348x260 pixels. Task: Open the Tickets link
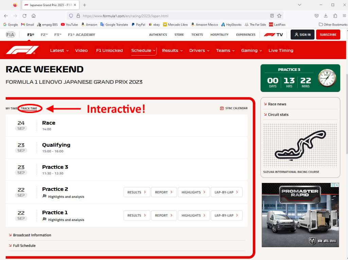pos(197,35)
